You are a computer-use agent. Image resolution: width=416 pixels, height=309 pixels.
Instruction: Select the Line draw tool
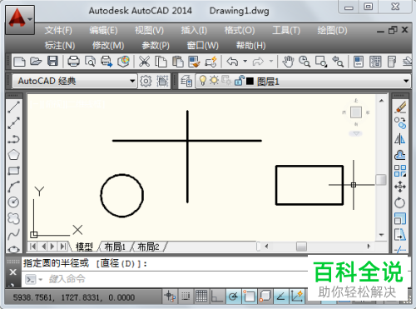pos(13,107)
